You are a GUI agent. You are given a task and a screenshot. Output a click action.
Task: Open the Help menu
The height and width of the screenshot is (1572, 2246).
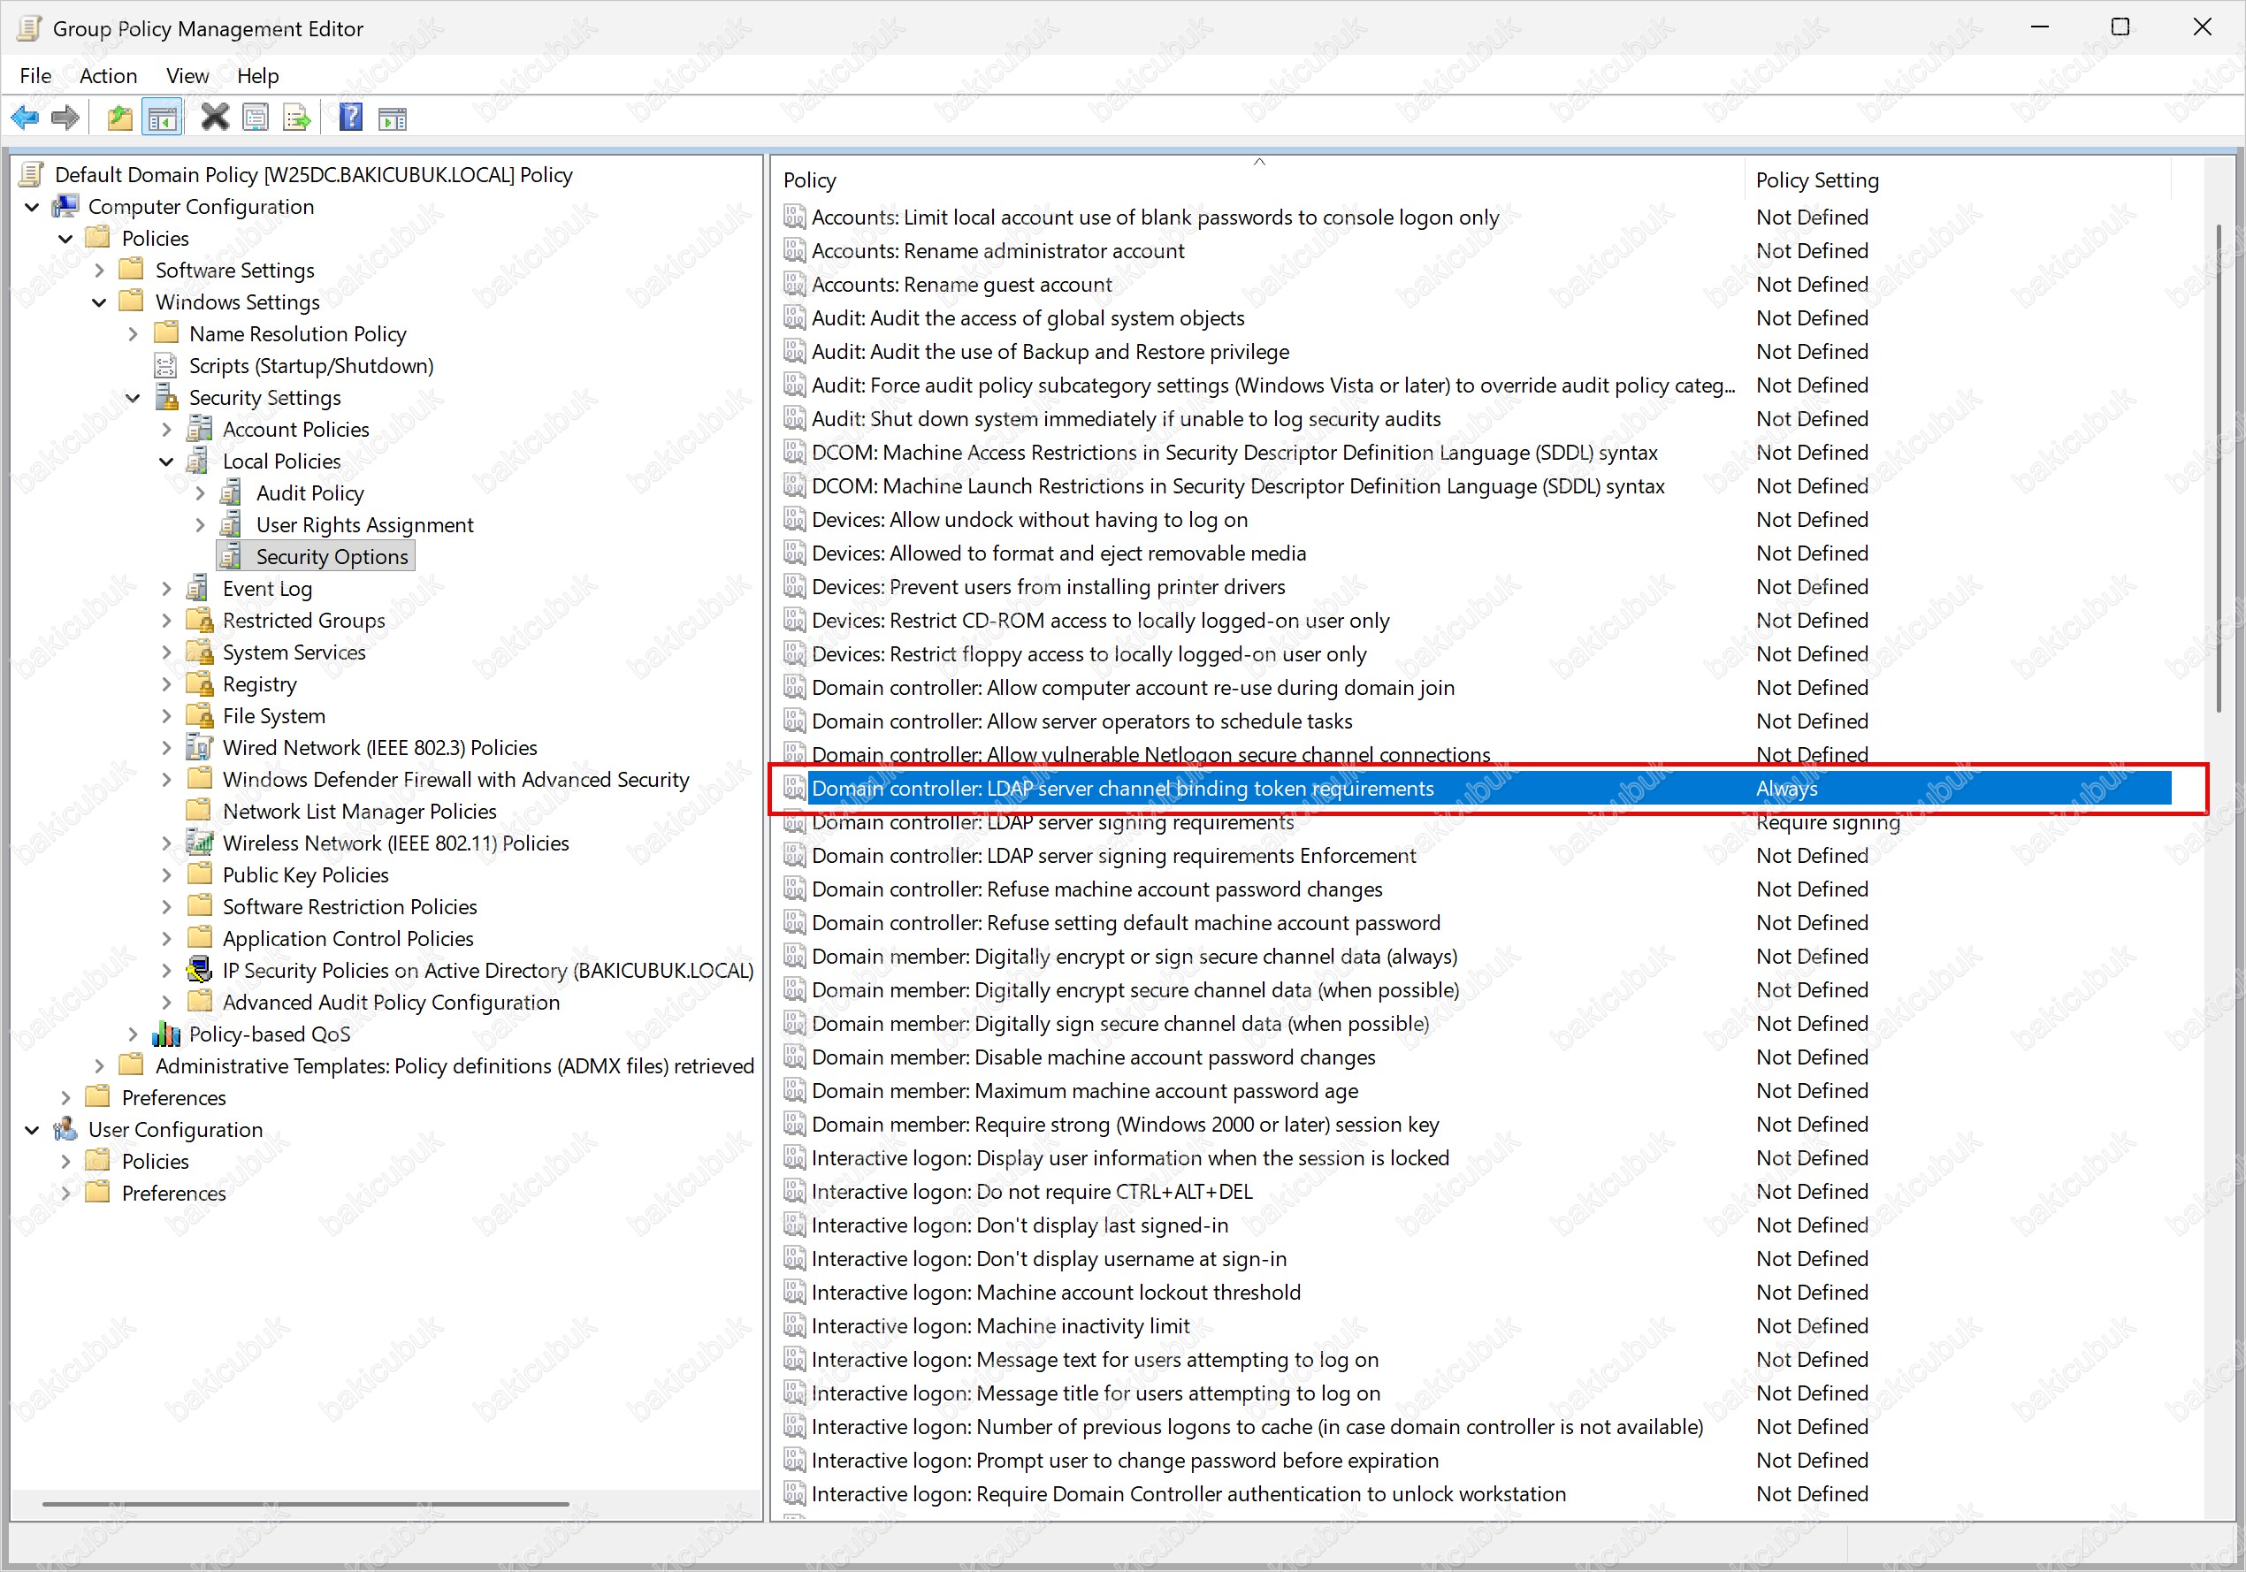point(257,75)
